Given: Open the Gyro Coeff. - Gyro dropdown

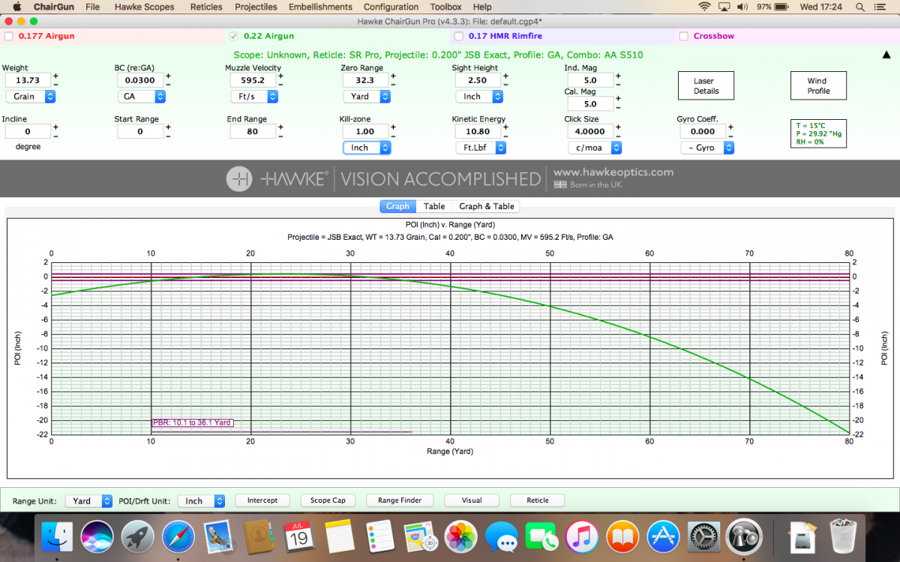Looking at the screenshot, I should (x=706, y=148).
